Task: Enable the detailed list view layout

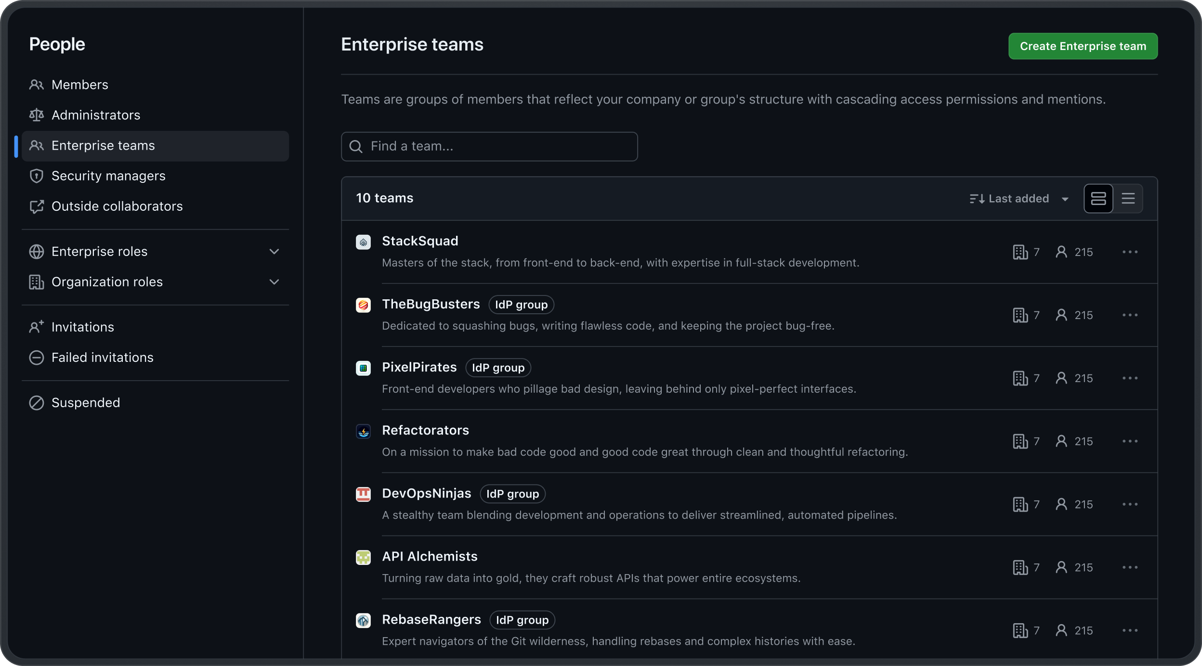Action: [1098, 198]
